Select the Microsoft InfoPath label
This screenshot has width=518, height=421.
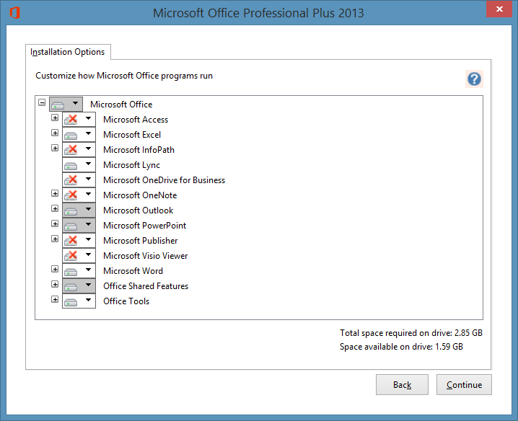tap(139, 150)
